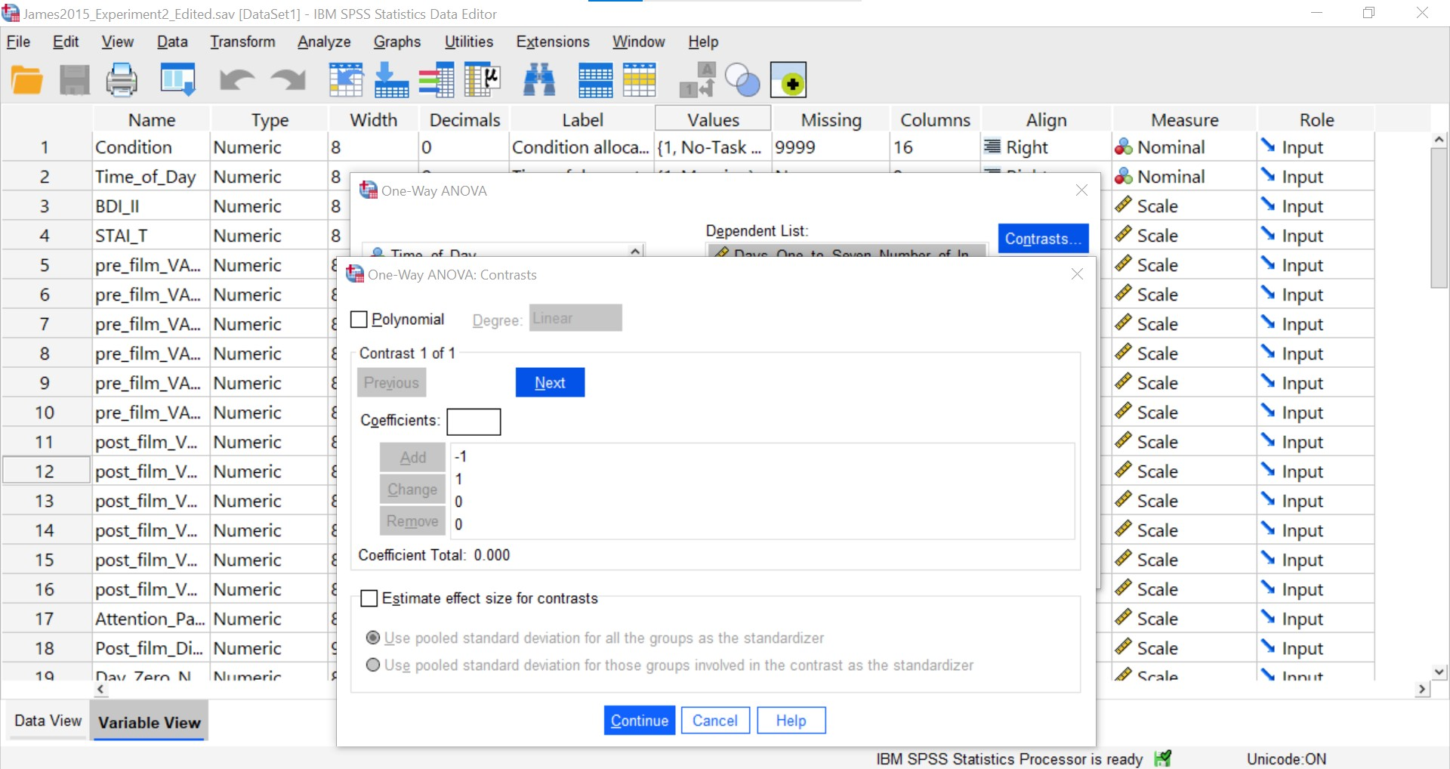Image resolution: width=1450 pixels, height=769 pixels.
Task: Open the Degree Linear dropdown
Action: point(575,318)
